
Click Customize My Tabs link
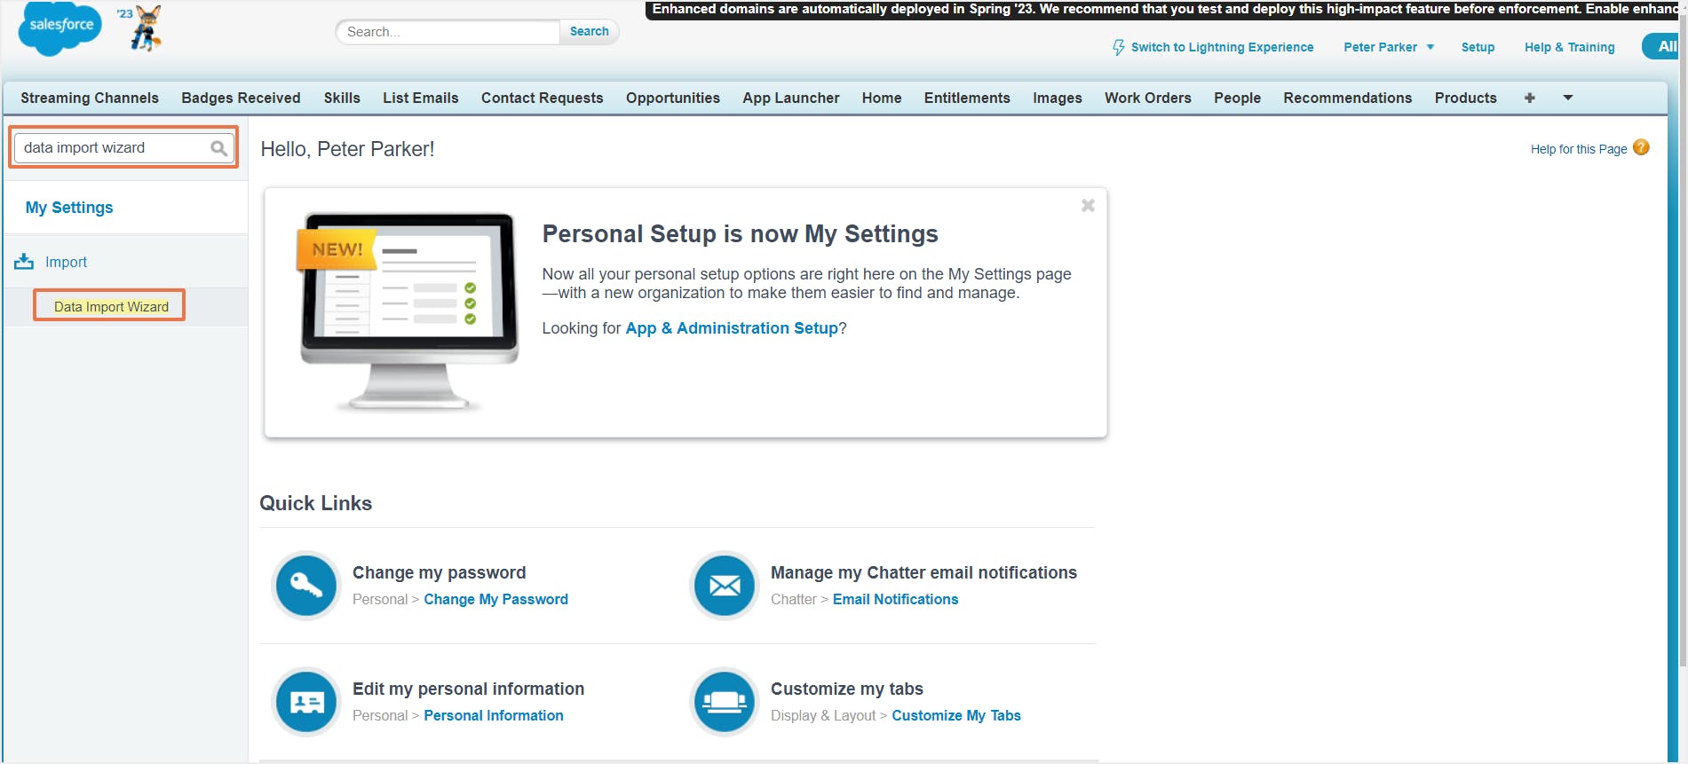pyautogui.click(x=956, y=715)
